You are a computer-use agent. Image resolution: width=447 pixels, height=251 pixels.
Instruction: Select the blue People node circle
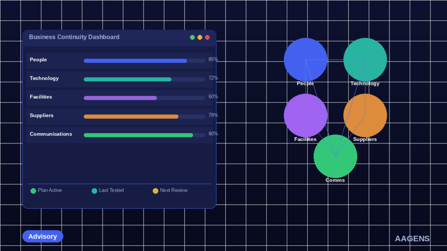[x=306, y=60]
